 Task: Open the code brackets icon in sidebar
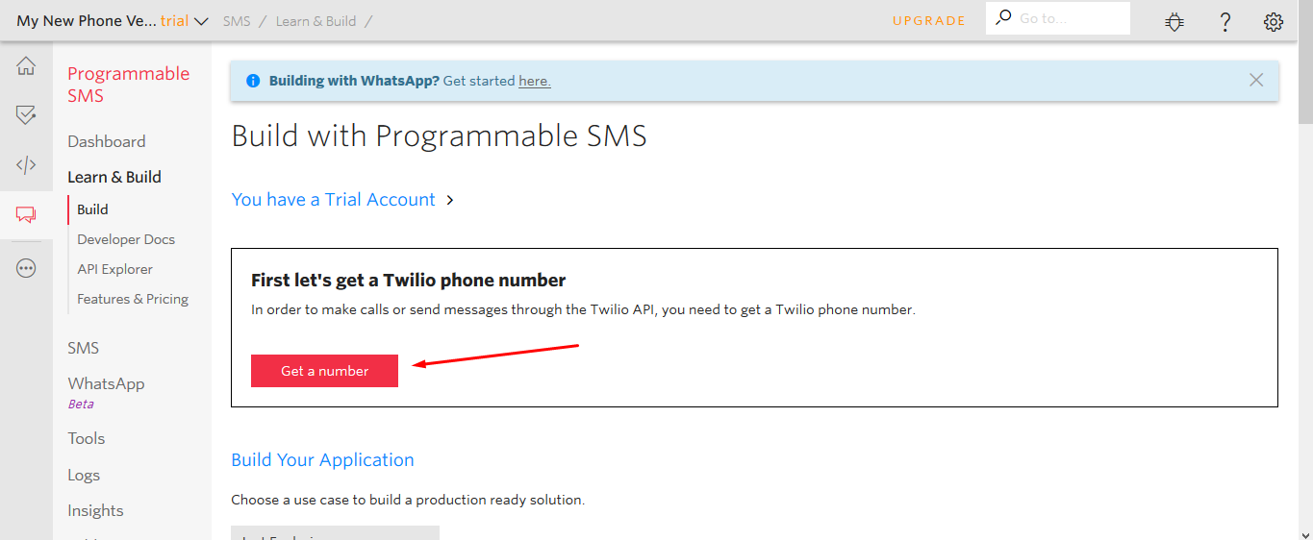coord(26,165)
